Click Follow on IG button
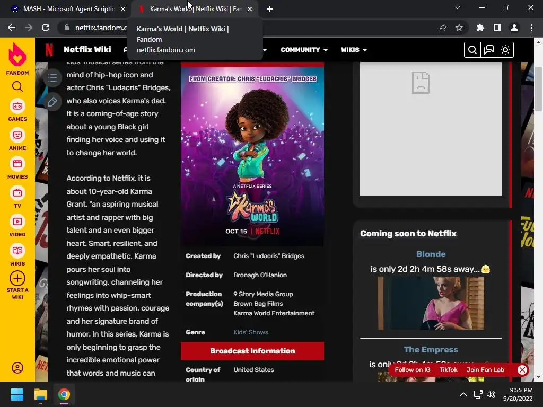The width and height of the screenshot is (543, 407). tap(413, 370)
